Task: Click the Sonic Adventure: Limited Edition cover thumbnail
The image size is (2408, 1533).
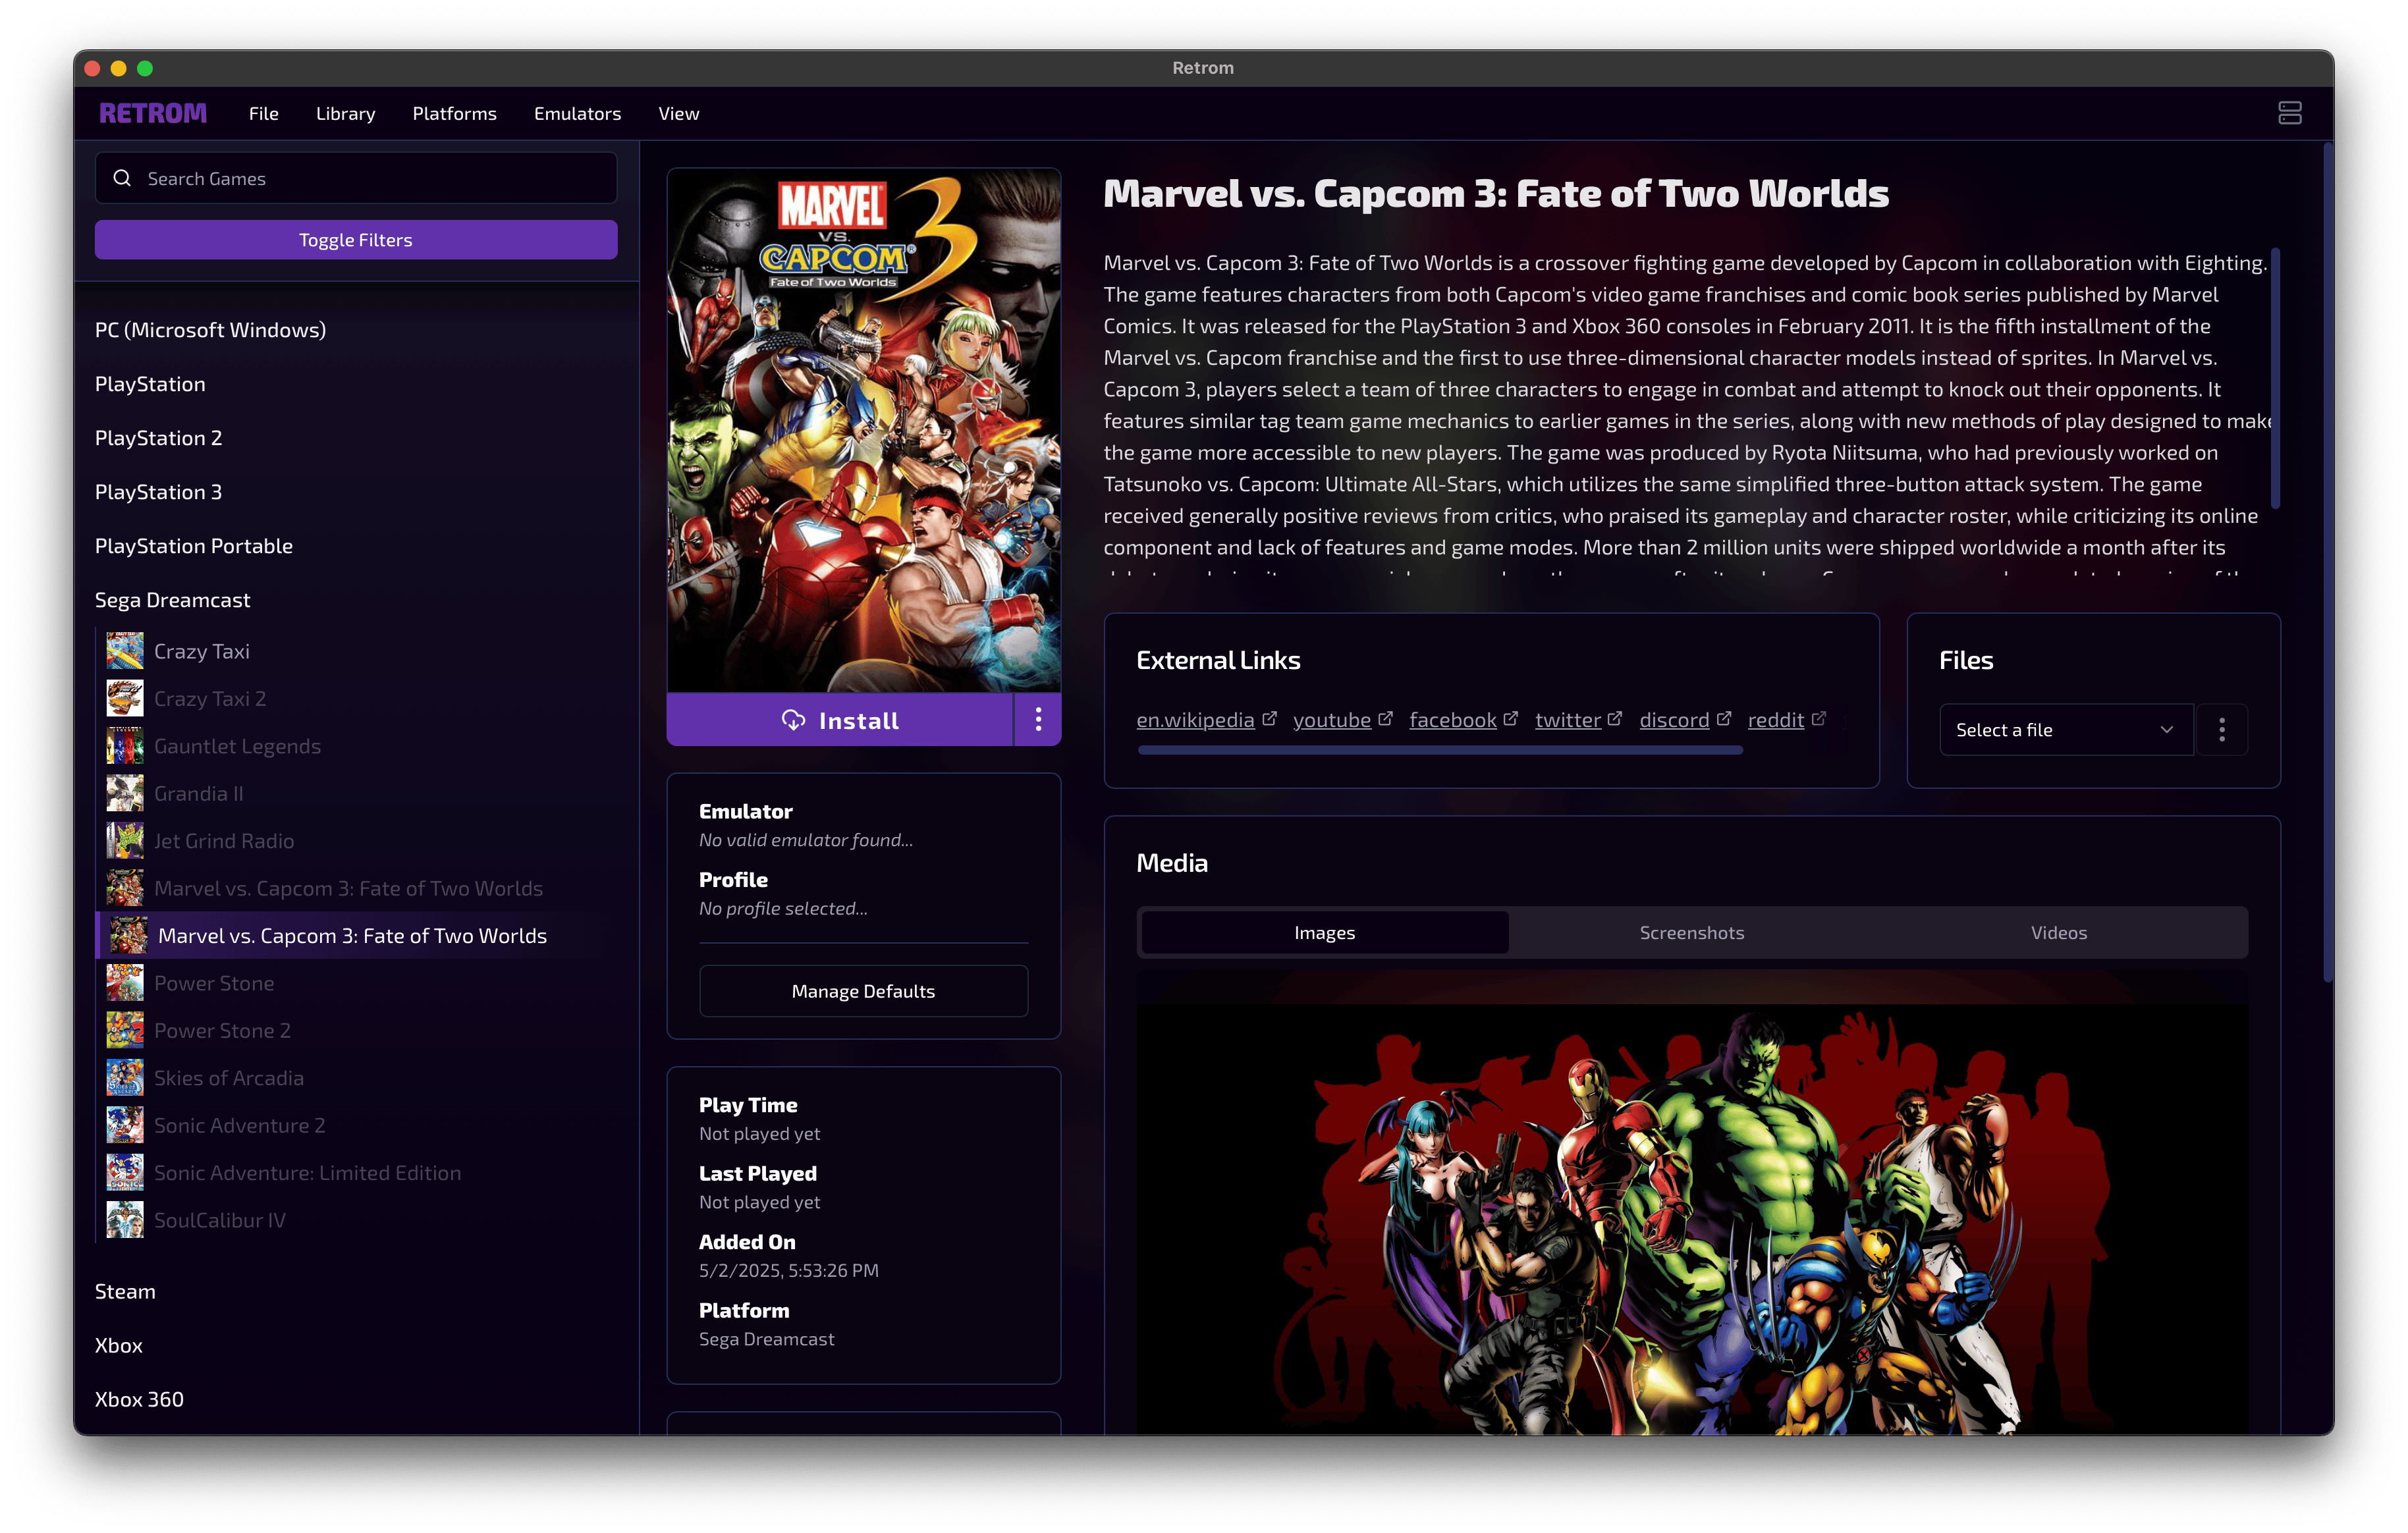Action: (125, 1173)
